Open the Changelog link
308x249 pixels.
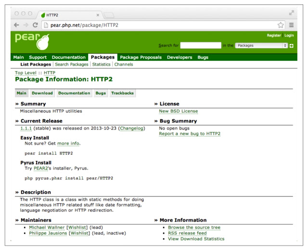[131, 128]
